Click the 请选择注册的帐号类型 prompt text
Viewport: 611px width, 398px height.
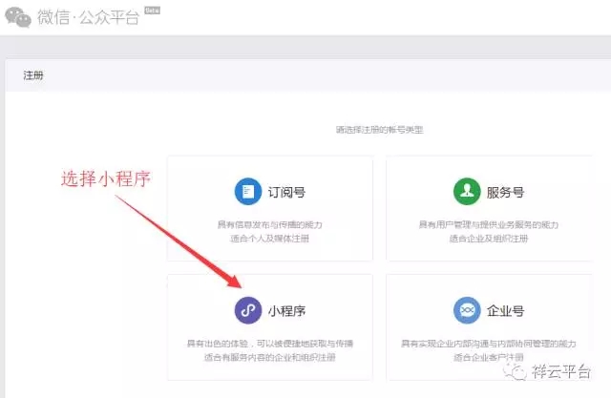click(x=380, y=130)
